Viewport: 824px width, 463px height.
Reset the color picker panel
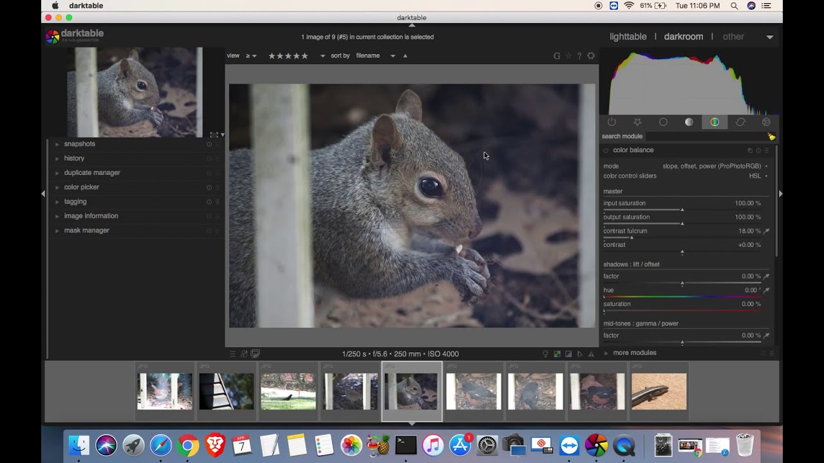(x=209, y=187)
